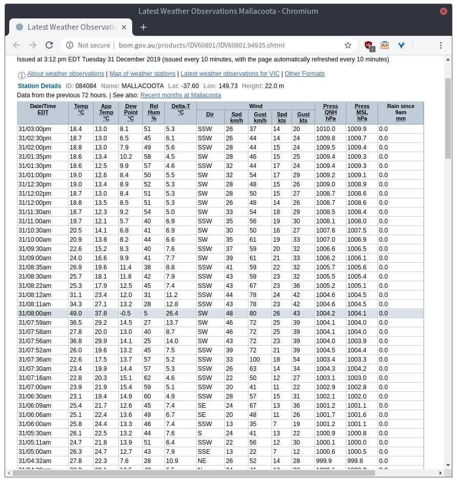
Task: Click the Dew Point °C column header
Action: [x=131, y=113]
